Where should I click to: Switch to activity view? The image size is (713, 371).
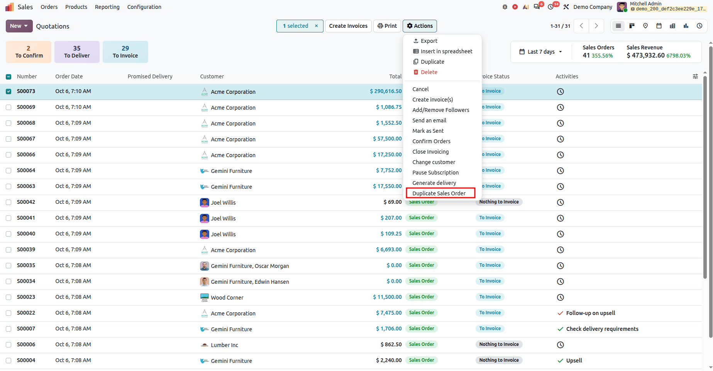pyautogui.click(x=699, y=26)
